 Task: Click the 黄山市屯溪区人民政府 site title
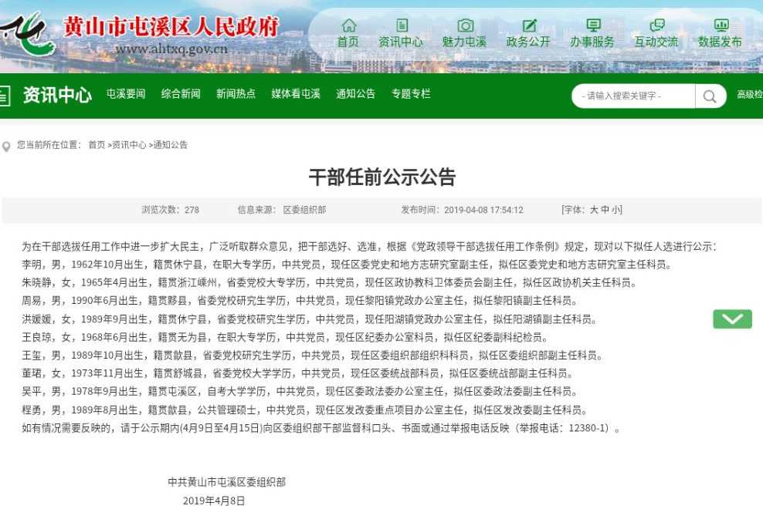171,27
